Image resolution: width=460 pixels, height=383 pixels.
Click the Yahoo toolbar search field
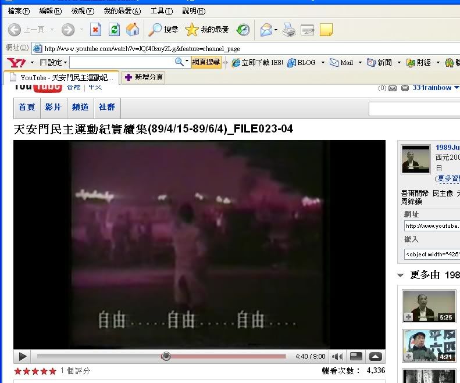pyautogui.click(x=122, y=62)
